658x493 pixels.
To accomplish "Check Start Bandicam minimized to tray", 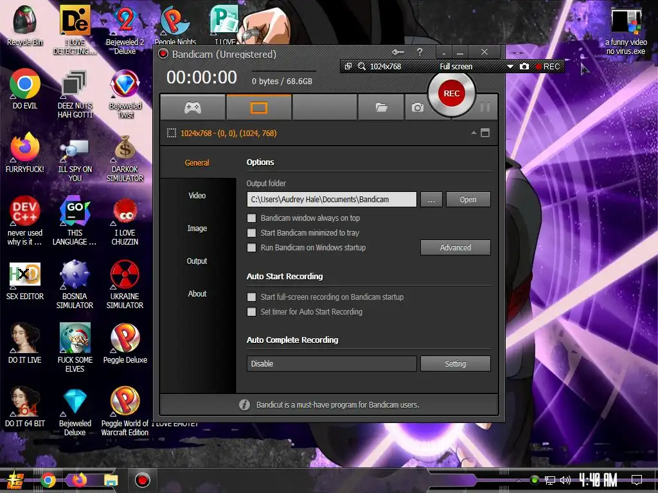I will pyautogui.click(x=251, y=232).
